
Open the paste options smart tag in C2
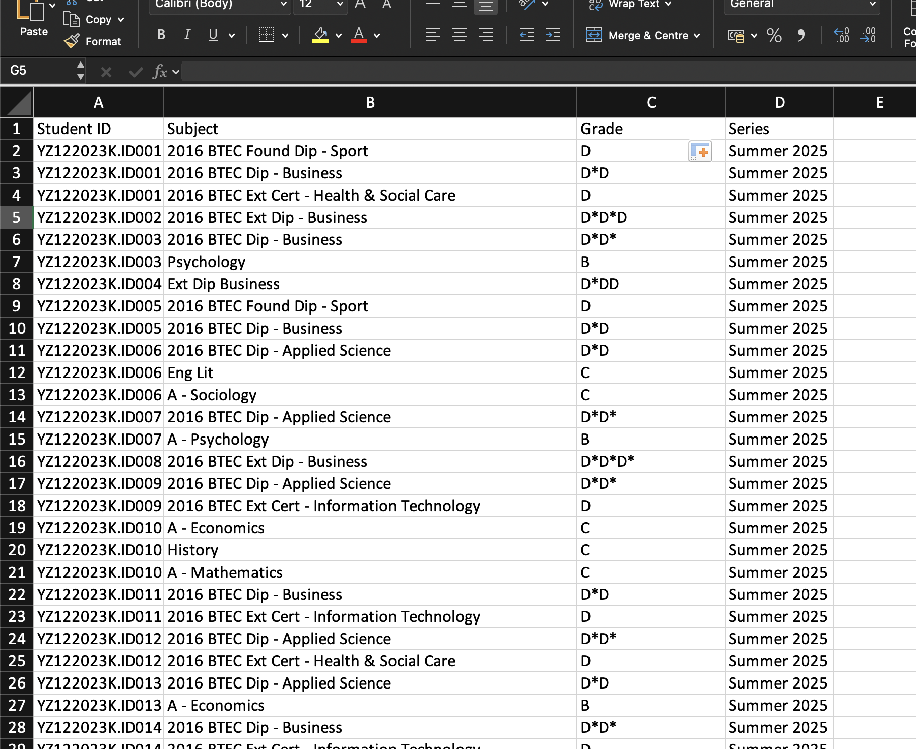(x=700, y=151)
